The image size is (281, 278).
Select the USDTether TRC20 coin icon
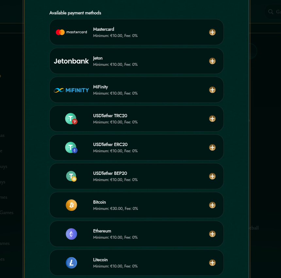click(x=71, y=119)
